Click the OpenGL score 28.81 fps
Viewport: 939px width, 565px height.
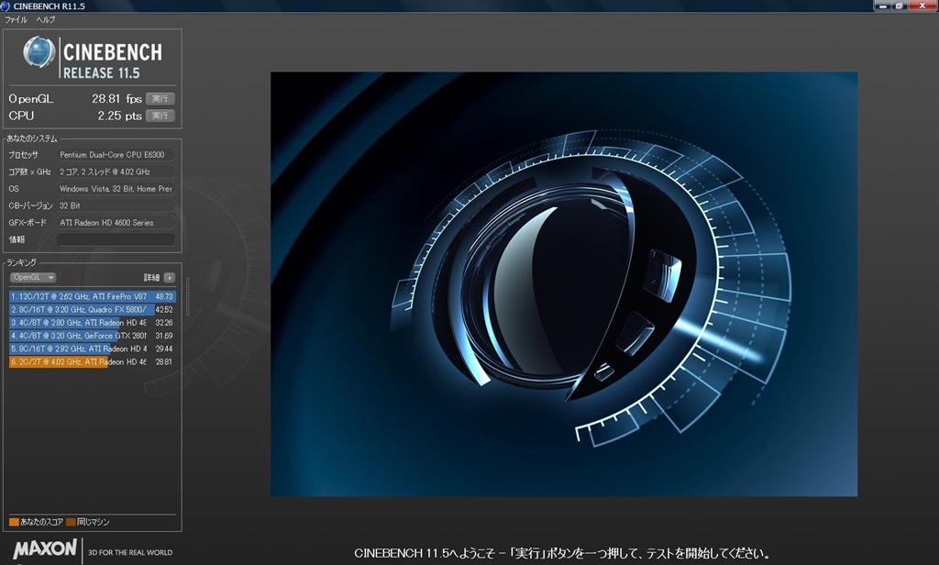click(116, 99)
